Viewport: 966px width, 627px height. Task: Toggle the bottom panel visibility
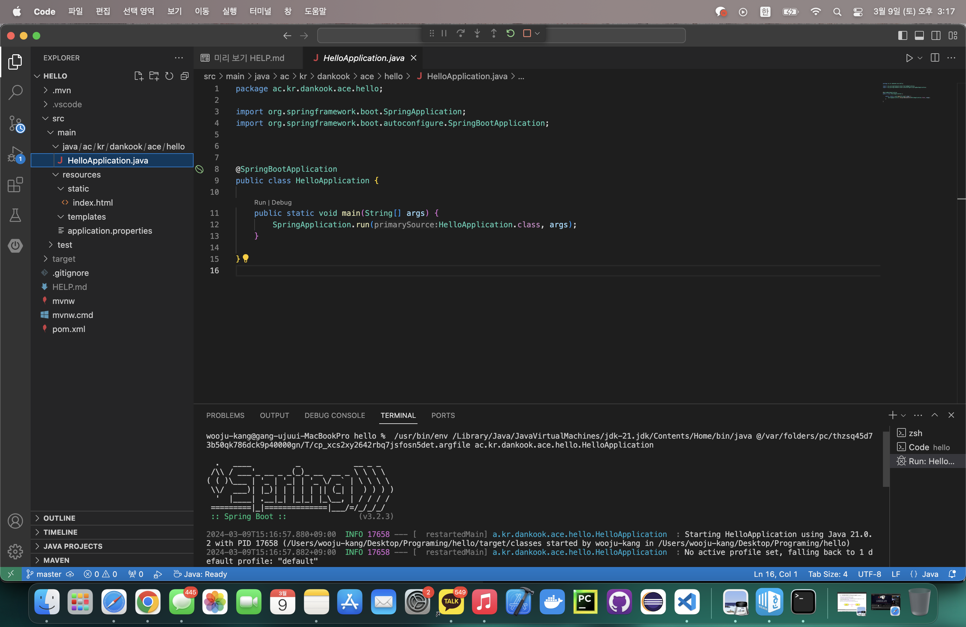919,36
